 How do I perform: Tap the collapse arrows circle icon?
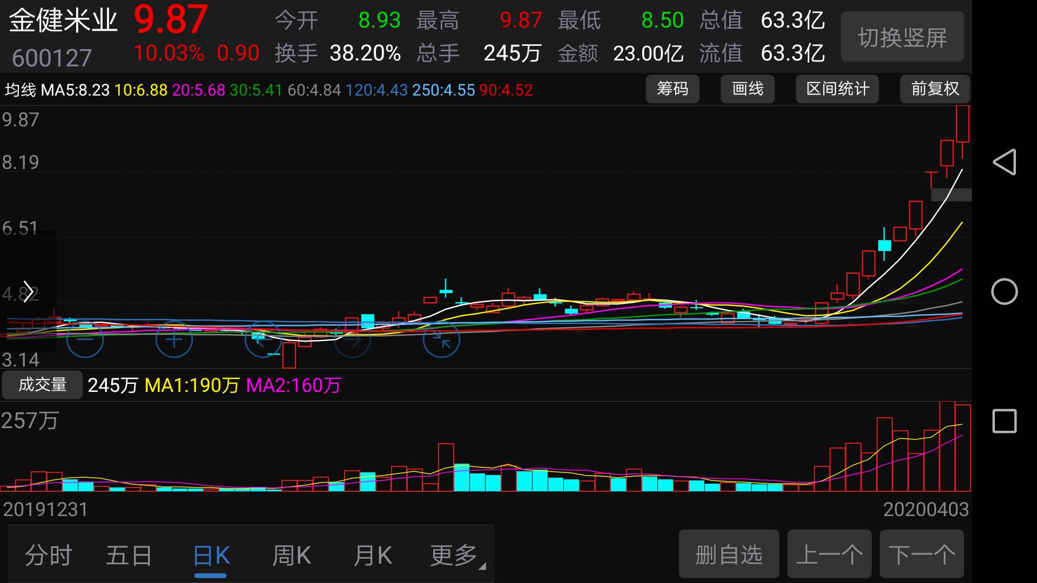coord(441,339)
